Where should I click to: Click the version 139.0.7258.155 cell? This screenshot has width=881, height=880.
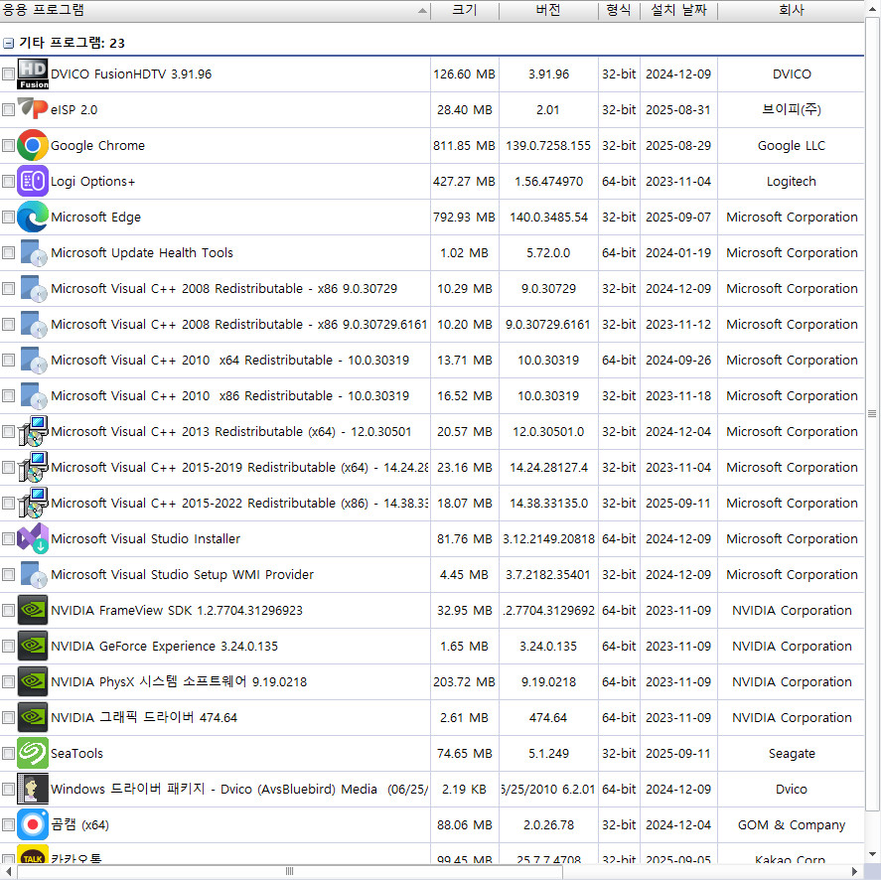click(x=548, y=146)
